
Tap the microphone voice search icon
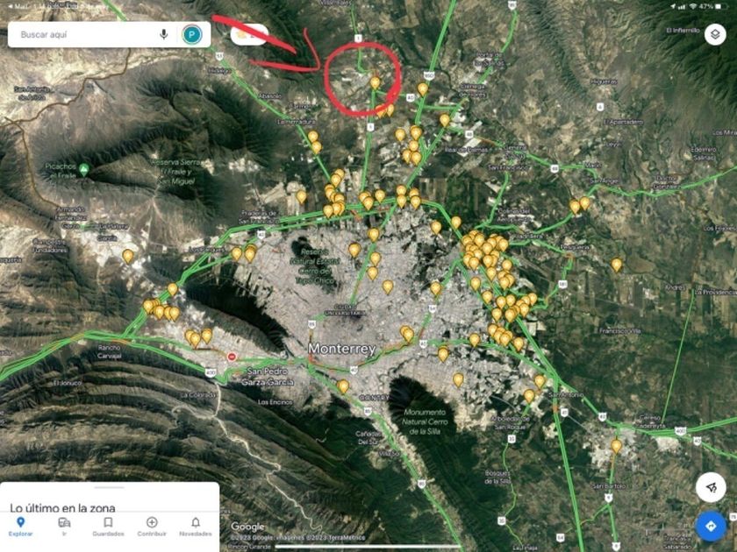163,34
